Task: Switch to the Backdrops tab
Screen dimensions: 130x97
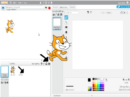Action: (x=64, y=7)
